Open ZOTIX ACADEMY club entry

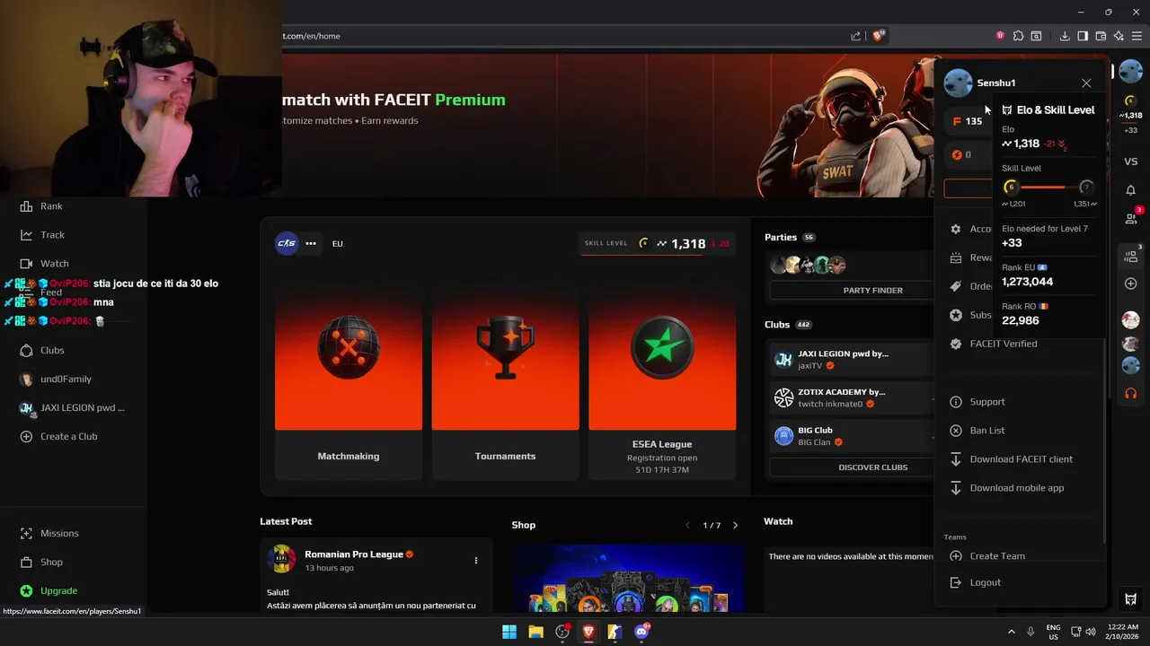[x=852, y=397]
